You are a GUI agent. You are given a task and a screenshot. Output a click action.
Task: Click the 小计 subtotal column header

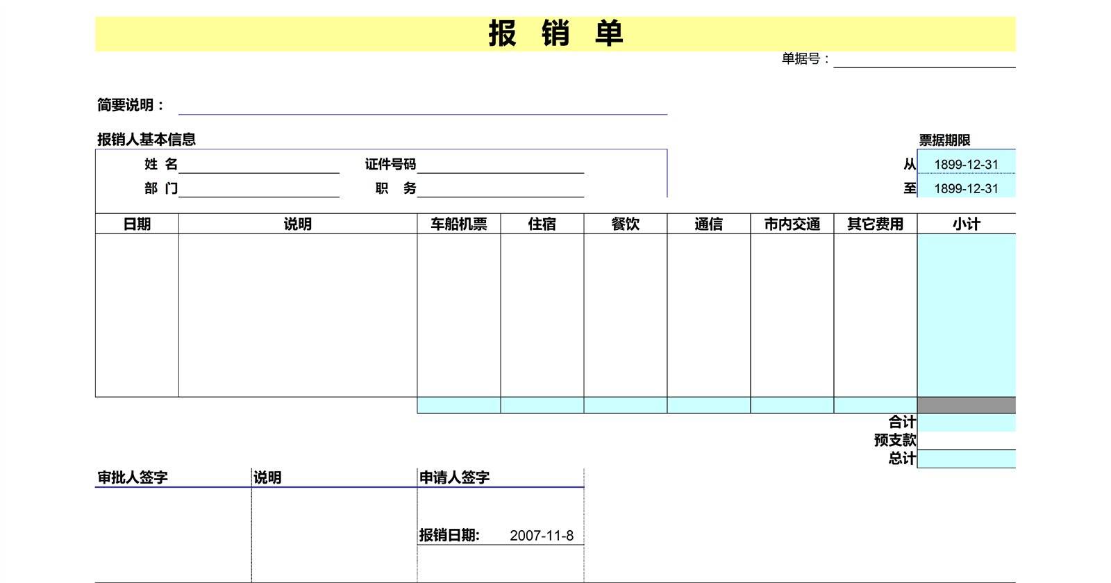pyautogui.click(x=966, y=224)
